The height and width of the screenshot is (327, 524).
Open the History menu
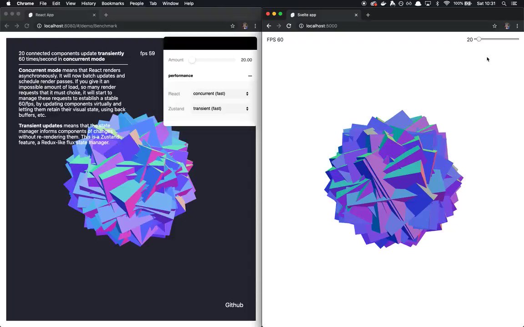89,3
